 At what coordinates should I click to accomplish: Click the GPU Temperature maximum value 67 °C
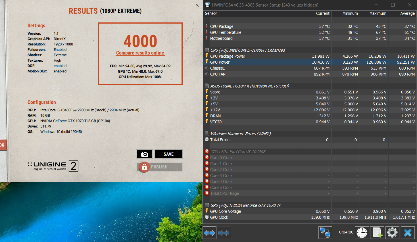point(381,32)
